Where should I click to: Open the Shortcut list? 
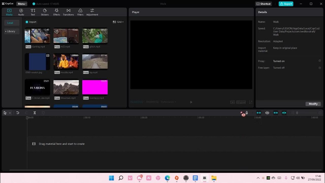tap(264, 4)
